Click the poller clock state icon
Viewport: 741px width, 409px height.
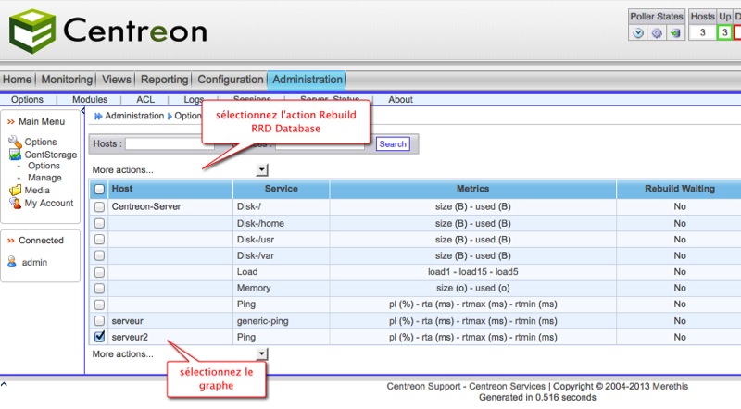(638, 32)
